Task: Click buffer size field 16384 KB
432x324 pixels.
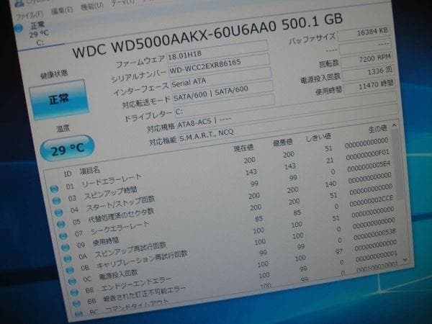Action: pos(364,34)
